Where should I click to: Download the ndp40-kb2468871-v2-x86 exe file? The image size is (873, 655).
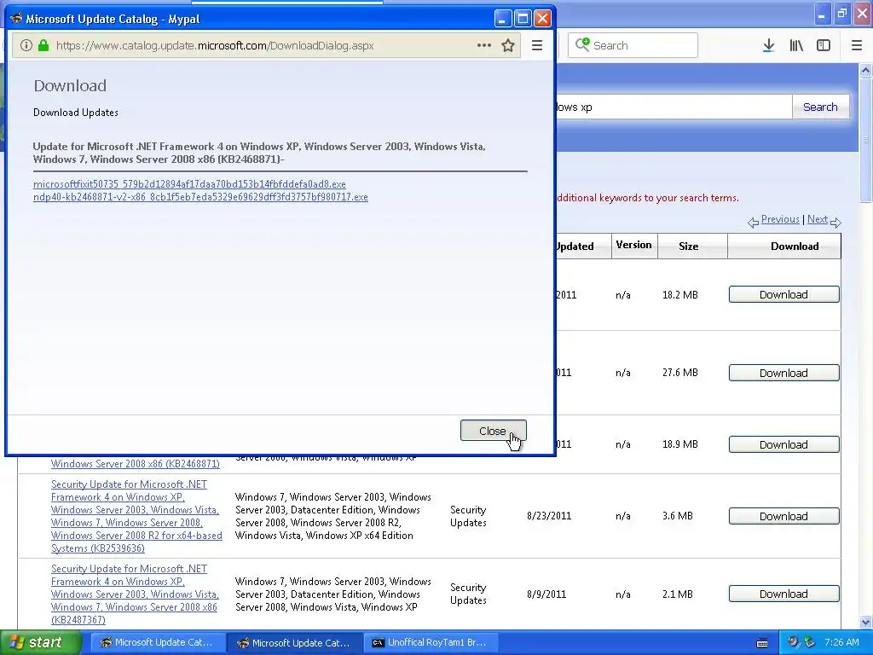click(x=200, y=197)
